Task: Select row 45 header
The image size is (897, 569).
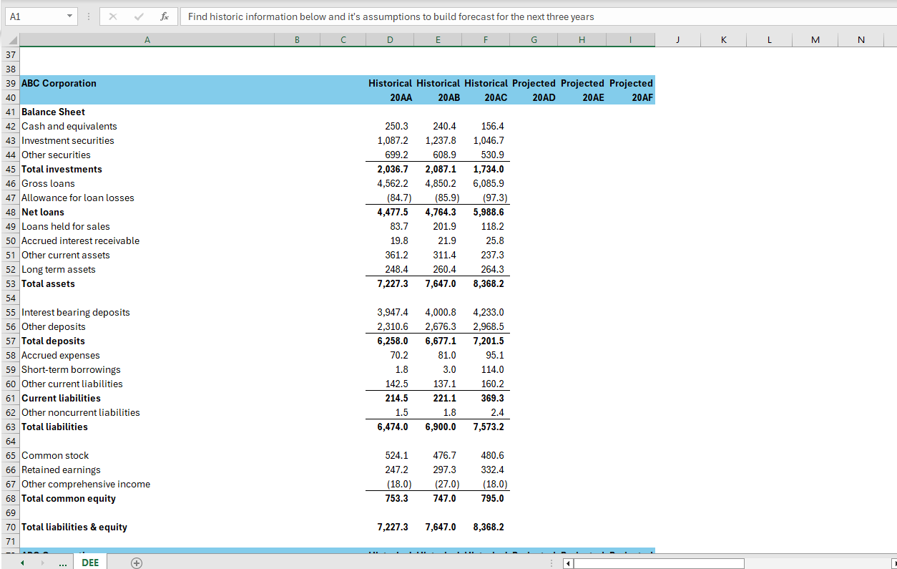Action: 10,169
